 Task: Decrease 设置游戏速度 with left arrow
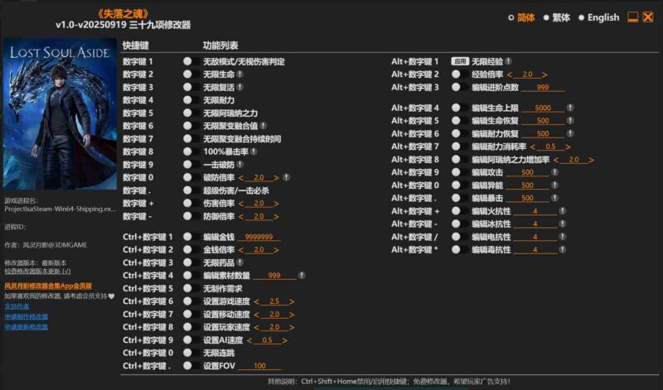(257, 301)
